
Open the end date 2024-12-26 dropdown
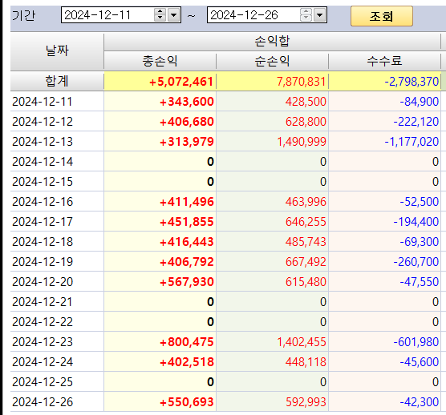320,15
